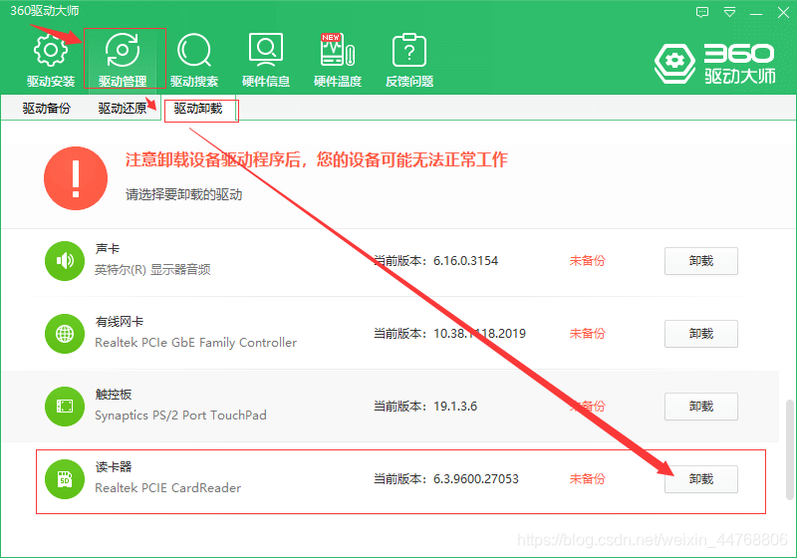Select the 驱动卸载 tab

(x=198, y=108)
